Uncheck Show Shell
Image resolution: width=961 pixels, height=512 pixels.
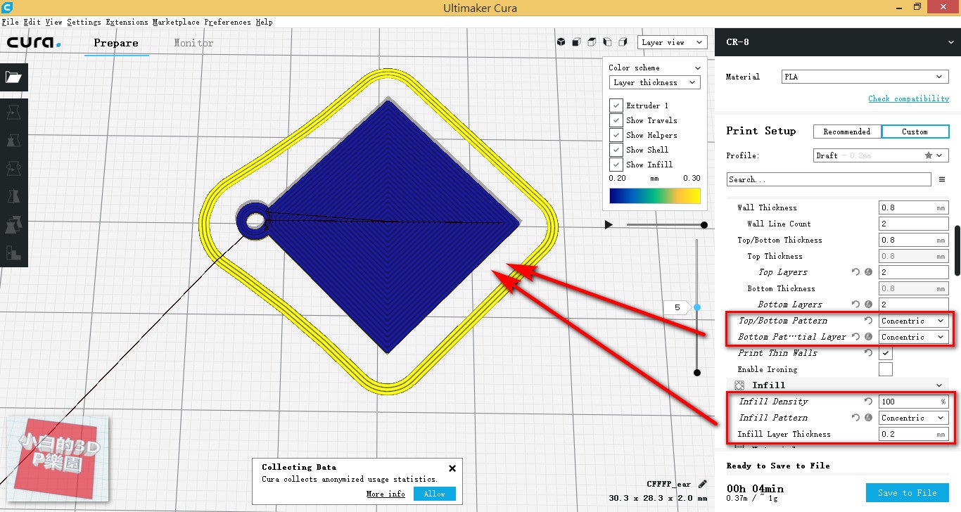click(616, 150)
